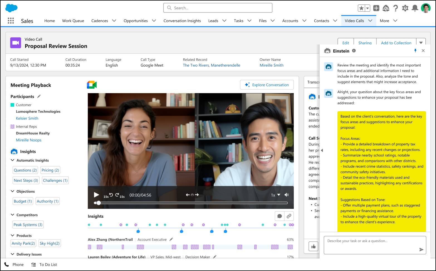
Task: Collapse the Competitors section
Action: [x=13, y=215]
